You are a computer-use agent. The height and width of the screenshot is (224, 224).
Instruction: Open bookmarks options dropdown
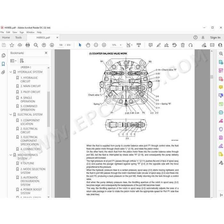pos(13,61)
